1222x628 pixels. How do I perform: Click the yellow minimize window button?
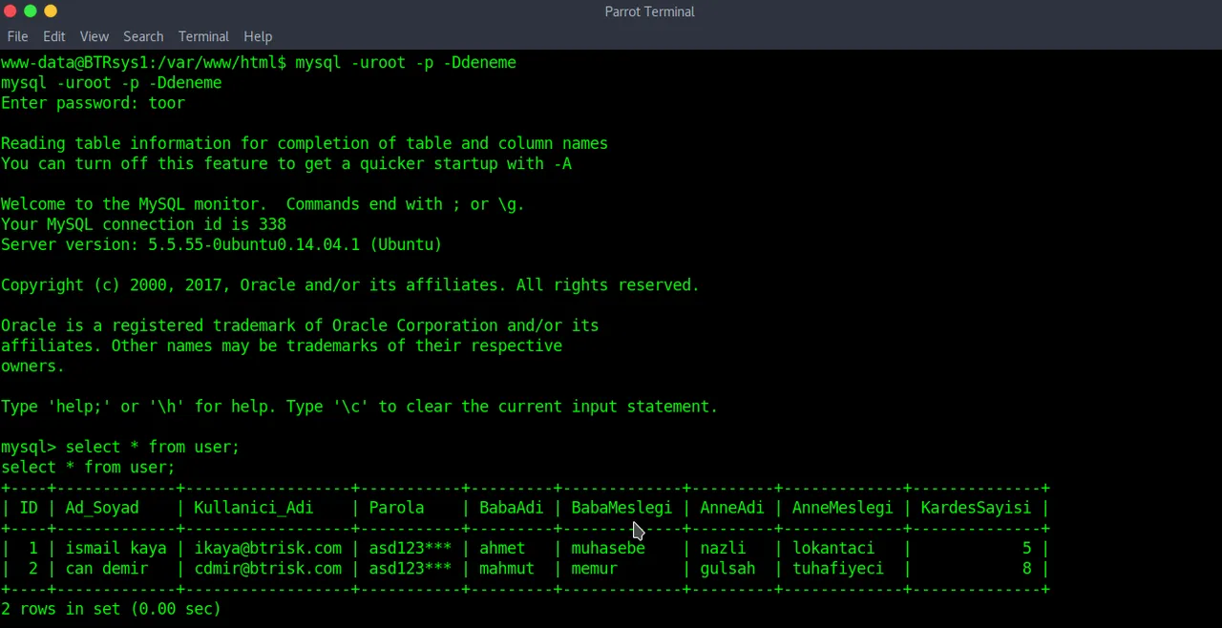pos(51,11)
